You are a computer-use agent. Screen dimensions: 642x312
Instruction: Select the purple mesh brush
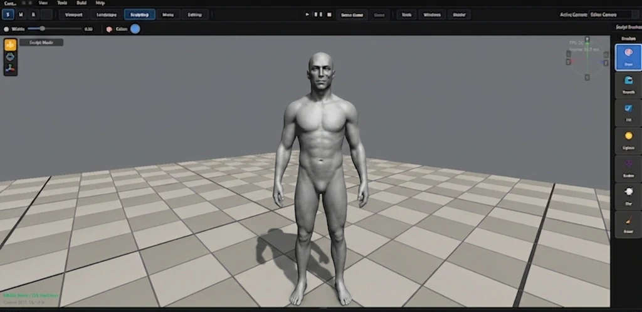tap(628, 168)
